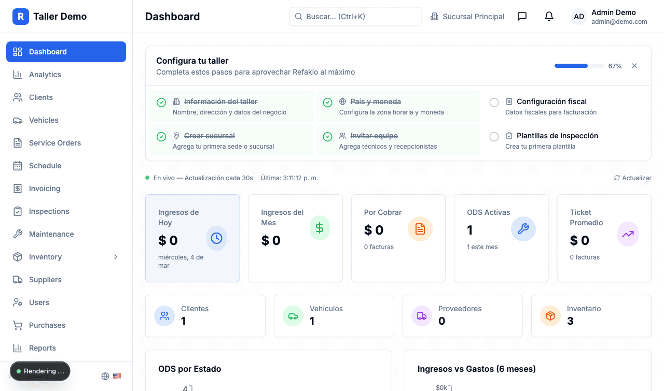Click the trend icon on Ticket Promedio
Viewport: 664px width, 391px height.
(x=628, y=234)
